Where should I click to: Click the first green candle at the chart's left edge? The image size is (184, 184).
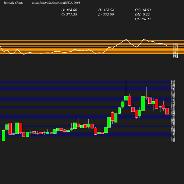click(x=3, y=136)
